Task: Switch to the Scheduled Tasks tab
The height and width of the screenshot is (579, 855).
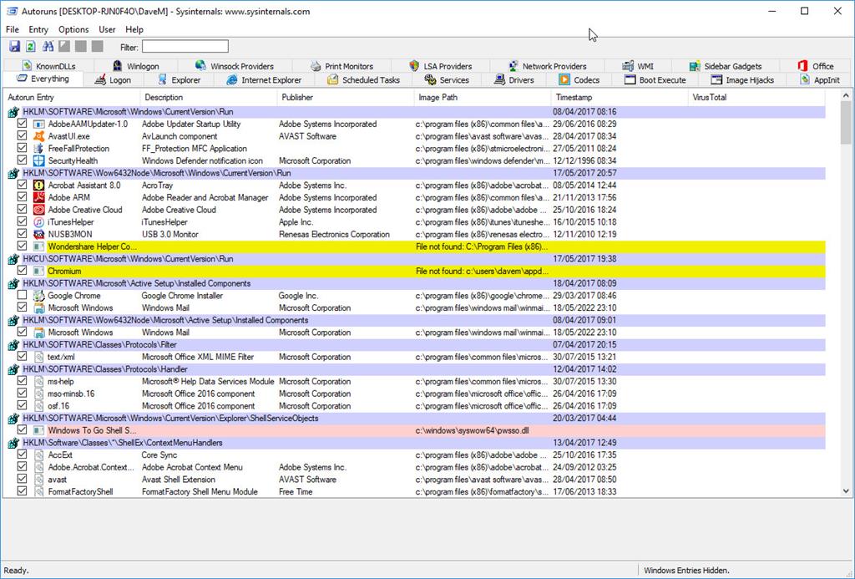Action: pos(364,79)
